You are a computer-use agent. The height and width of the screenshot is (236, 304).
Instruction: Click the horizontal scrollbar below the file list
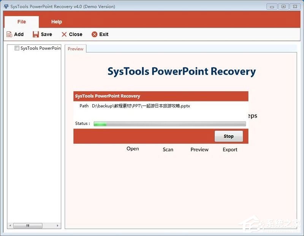27,225
